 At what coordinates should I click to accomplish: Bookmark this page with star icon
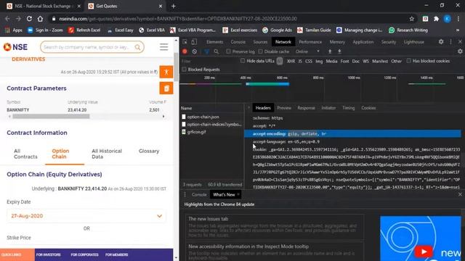(x=412, y=19)
